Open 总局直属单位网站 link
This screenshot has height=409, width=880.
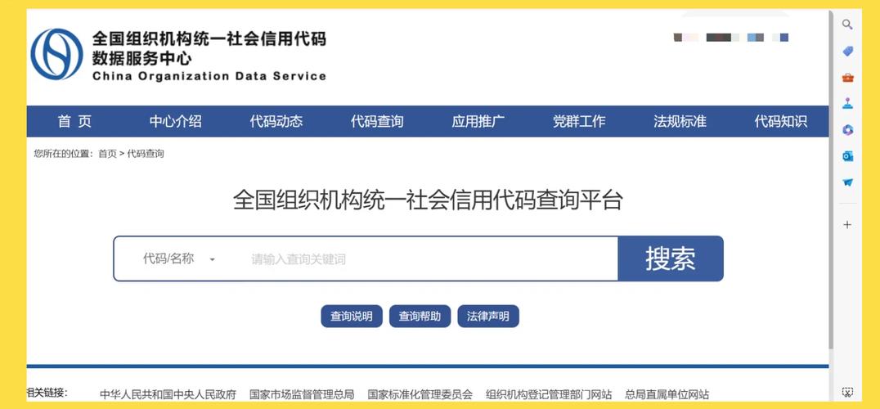click(x=667, y=394)
